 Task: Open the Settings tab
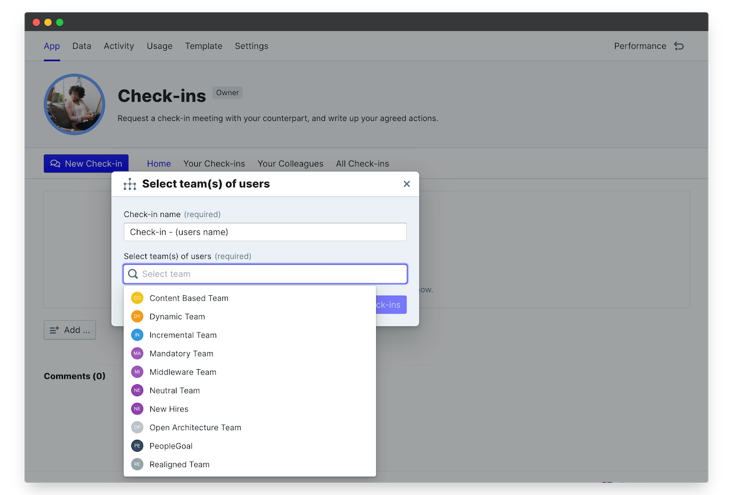click(x=252, y=46)
